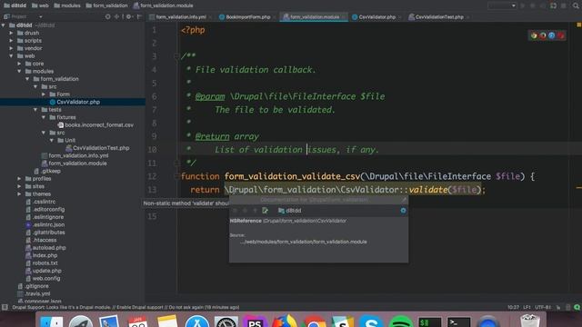This screenshot has height=327, width=582.
Task: Expand the core folder
Action: (19, 64)
